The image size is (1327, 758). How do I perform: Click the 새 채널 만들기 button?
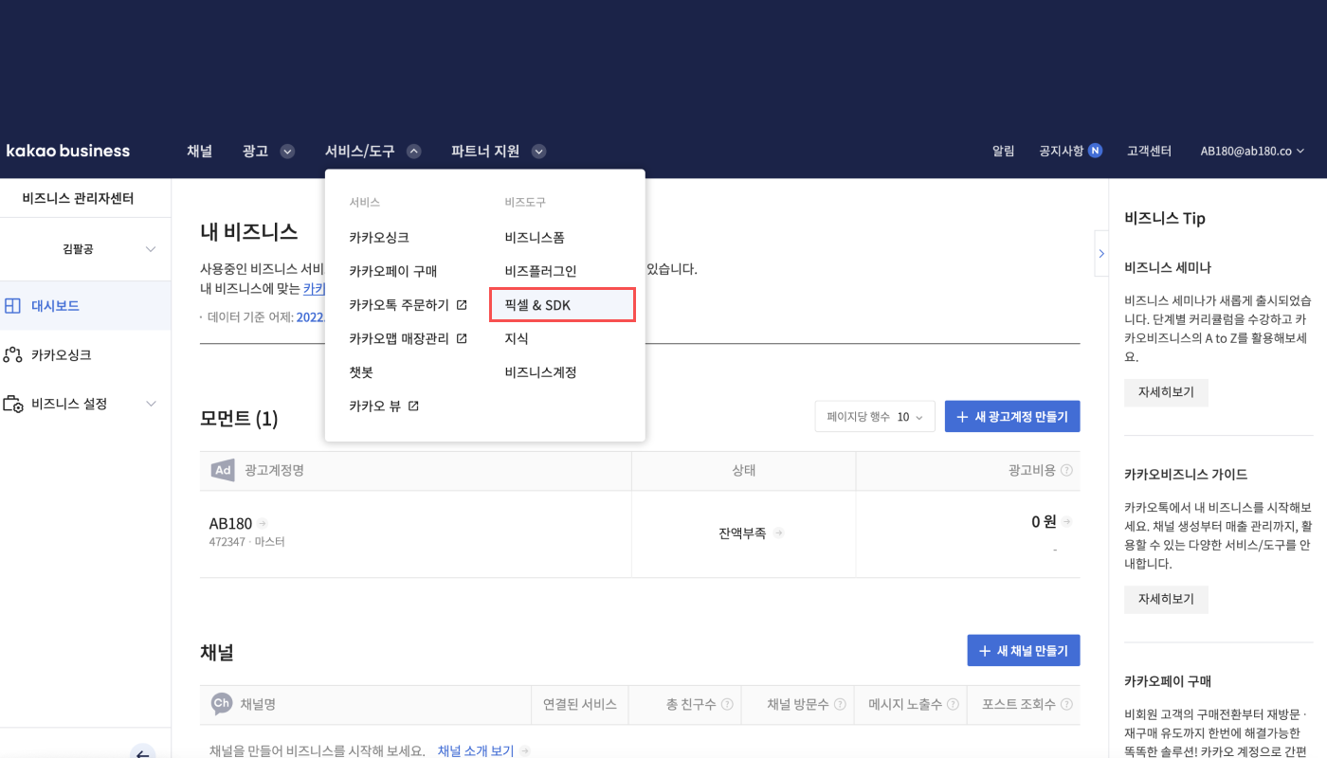click(x=1024, y=651)
